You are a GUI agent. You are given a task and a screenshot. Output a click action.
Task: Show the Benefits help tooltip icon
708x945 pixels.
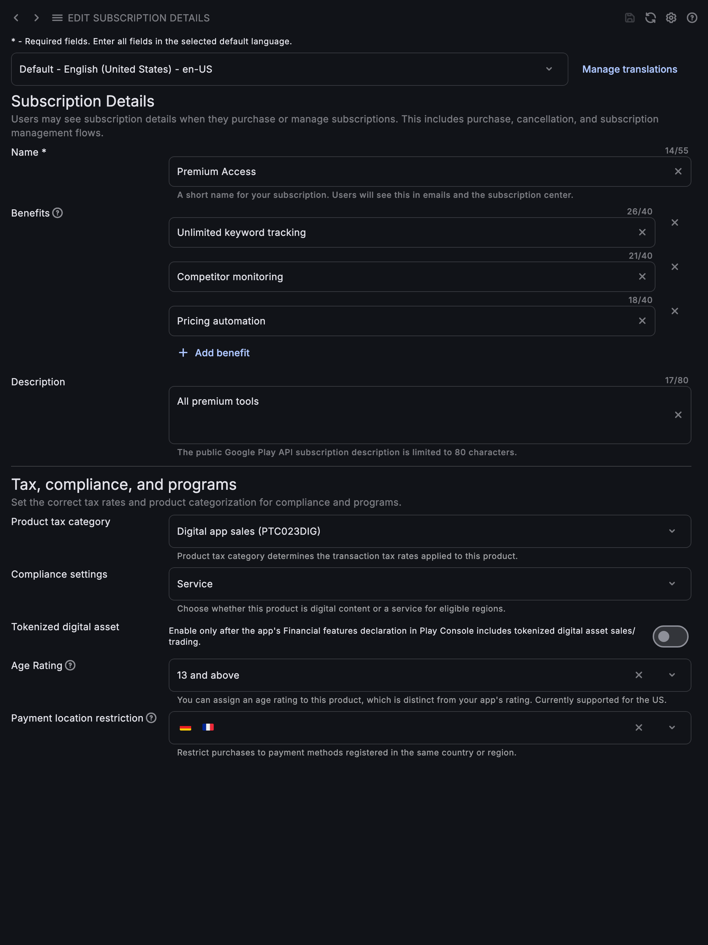(x=58, y=213)
